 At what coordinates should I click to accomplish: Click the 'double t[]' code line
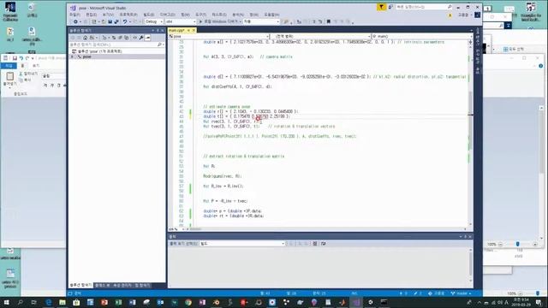(x=247, y=116)
